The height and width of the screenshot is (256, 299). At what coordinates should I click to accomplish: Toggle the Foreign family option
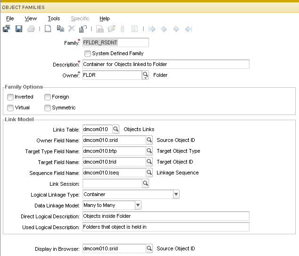[48, 97]
